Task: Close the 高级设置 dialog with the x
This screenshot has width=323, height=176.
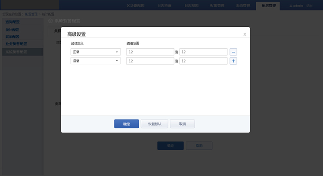Action: click(245, 34)
